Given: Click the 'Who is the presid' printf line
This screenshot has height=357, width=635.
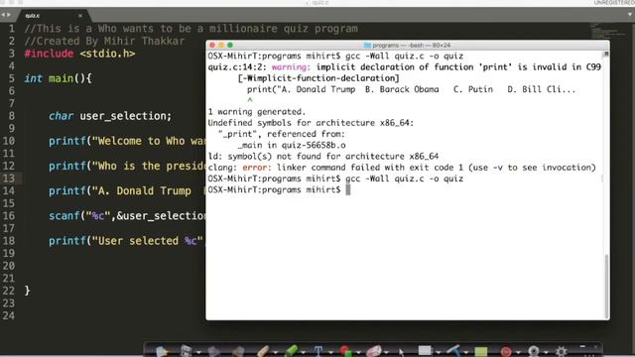Looking at the screenshot, I should (127, 167).
